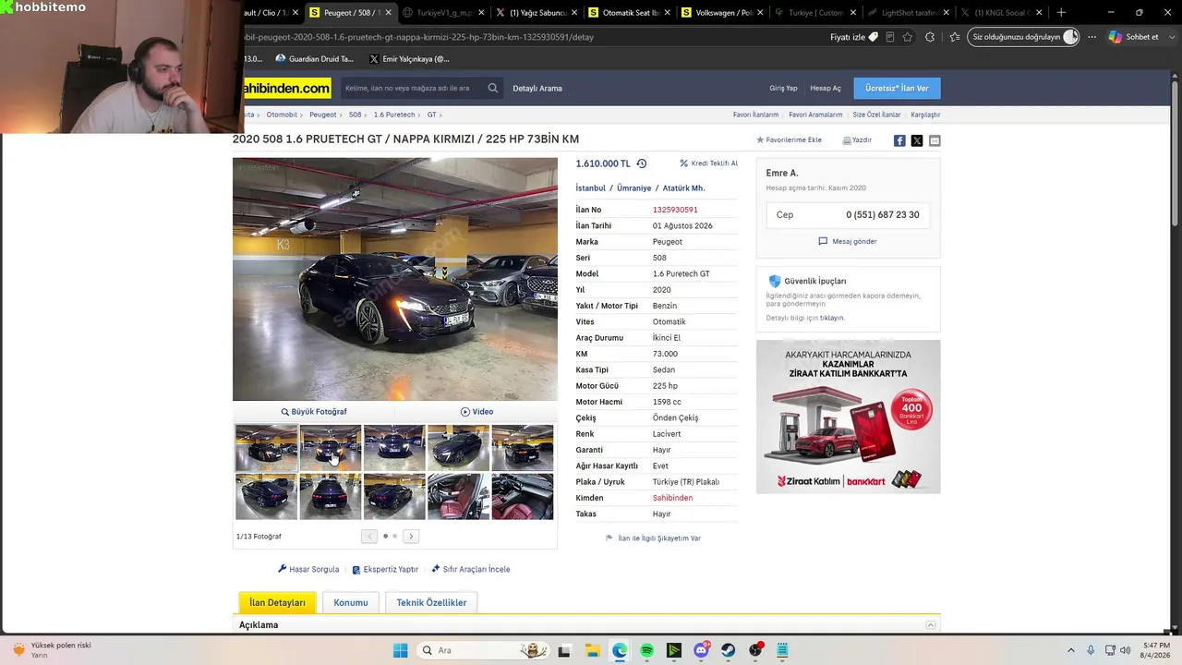The width and height of the screenshot is (1182, 665).
Task: Open the Notepad taskbar icon
Action: [783, 650]
